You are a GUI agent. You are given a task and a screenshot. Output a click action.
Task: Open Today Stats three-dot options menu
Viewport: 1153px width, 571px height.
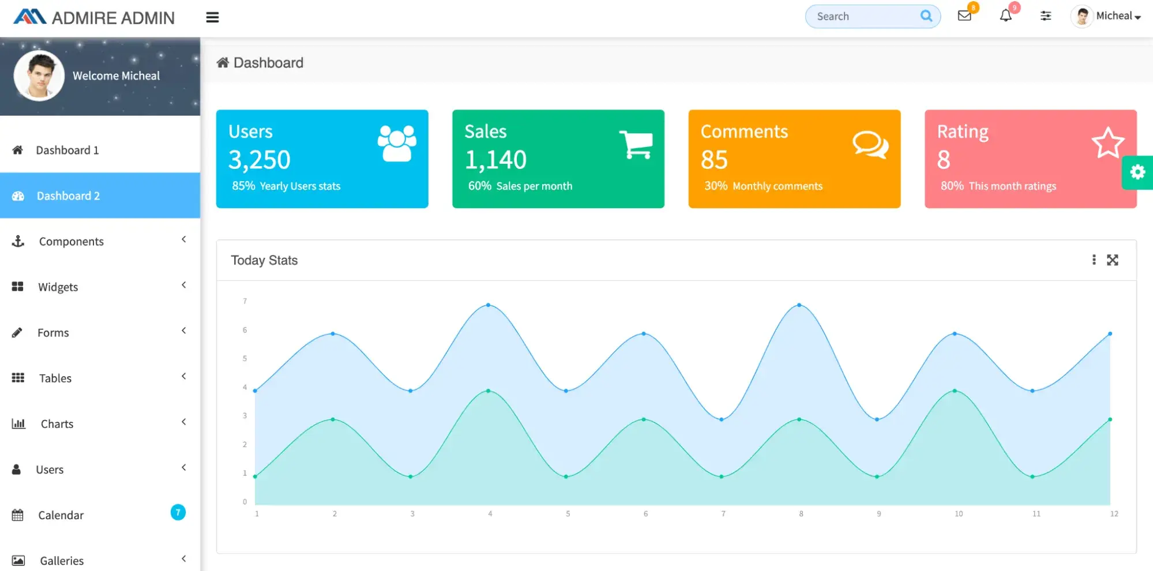pyautogui.click(x=1094, y=260)
